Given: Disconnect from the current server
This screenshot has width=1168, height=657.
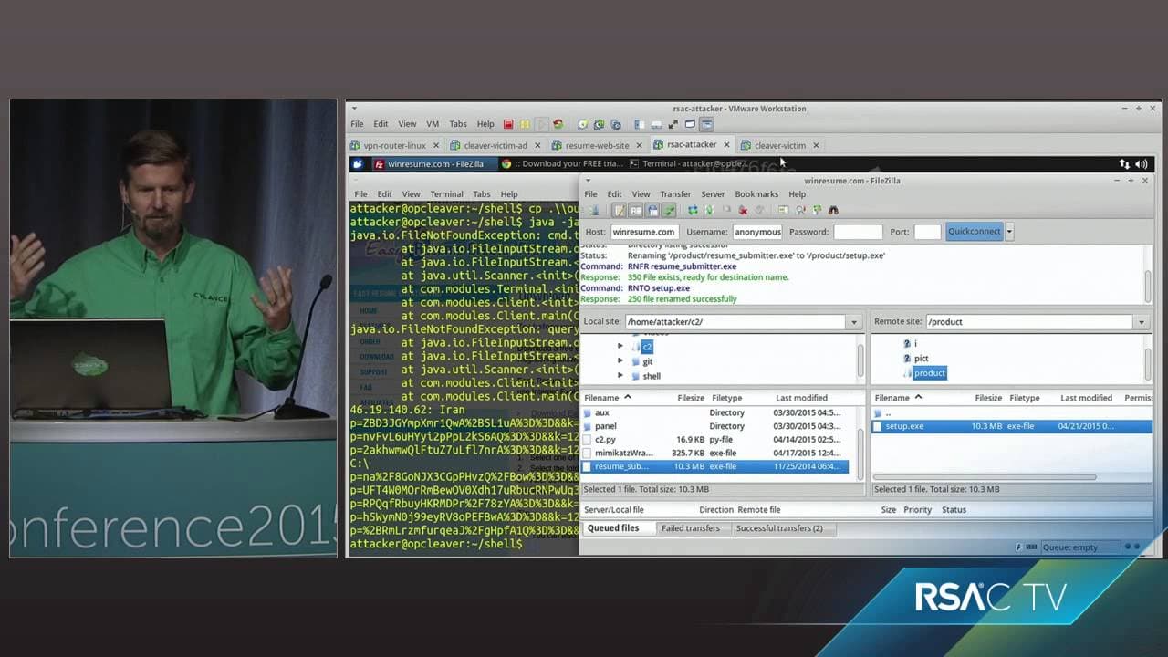Looking at the screenshot, I should pyautogui.click(x=743, y=211).
